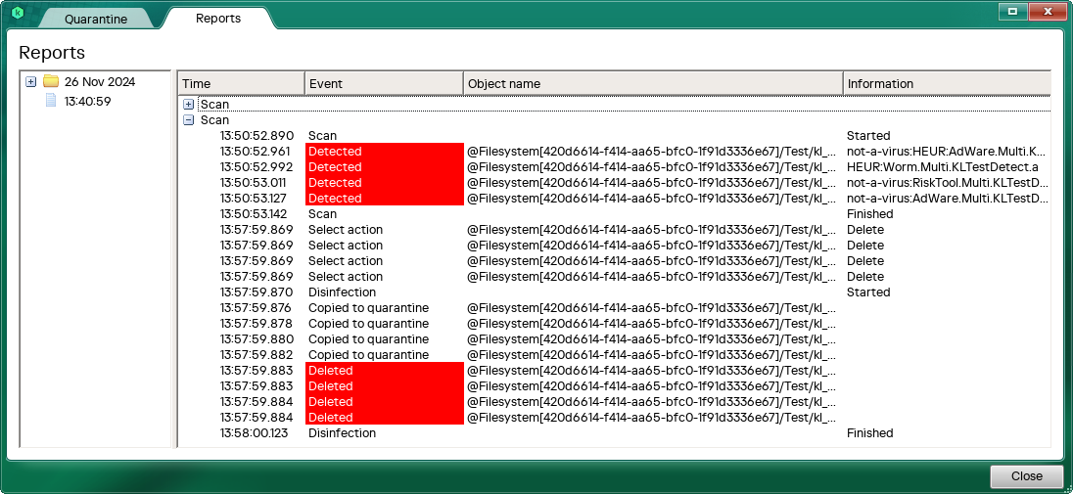The width and height of the screenshot is (1073, 494).
Task: Select the Disinfection Finished row at 13:58:00.123
Action: point(343,433)
